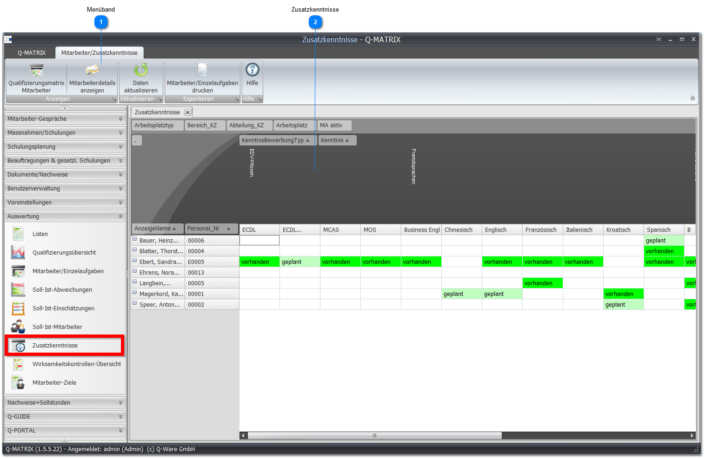
Task: Open Qualifizierungsmatrix Mitarbeiter ribbon icon
Action: [36, 71]
